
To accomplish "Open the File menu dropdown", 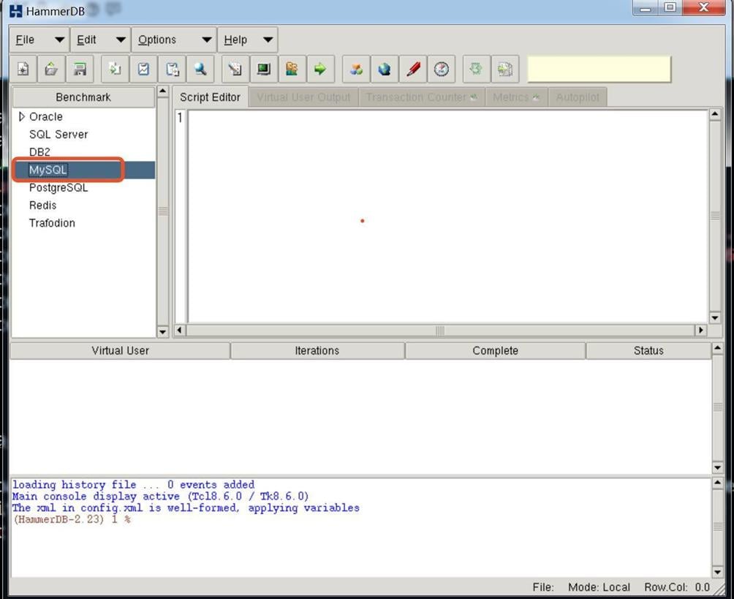I will pyautogui.click(x=39, y=39).
